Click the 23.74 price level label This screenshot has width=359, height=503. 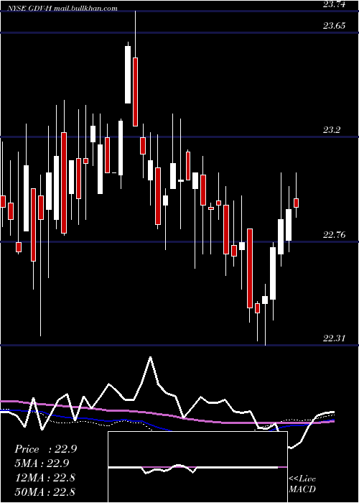335,4
